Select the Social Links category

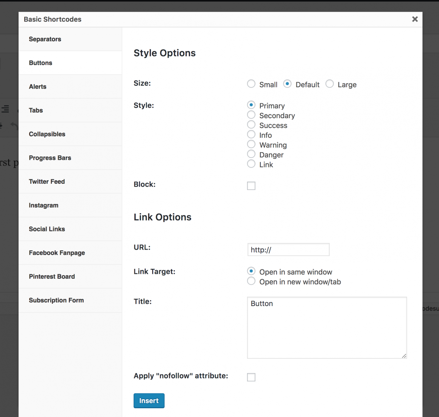[47, 229]
